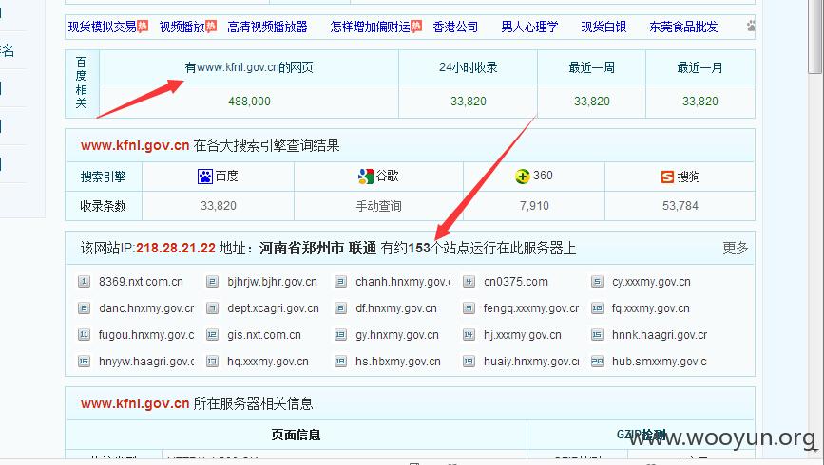Open site hub.smxxmy.gov.cn
824x465 pixels.
click(x=660, y=362)
